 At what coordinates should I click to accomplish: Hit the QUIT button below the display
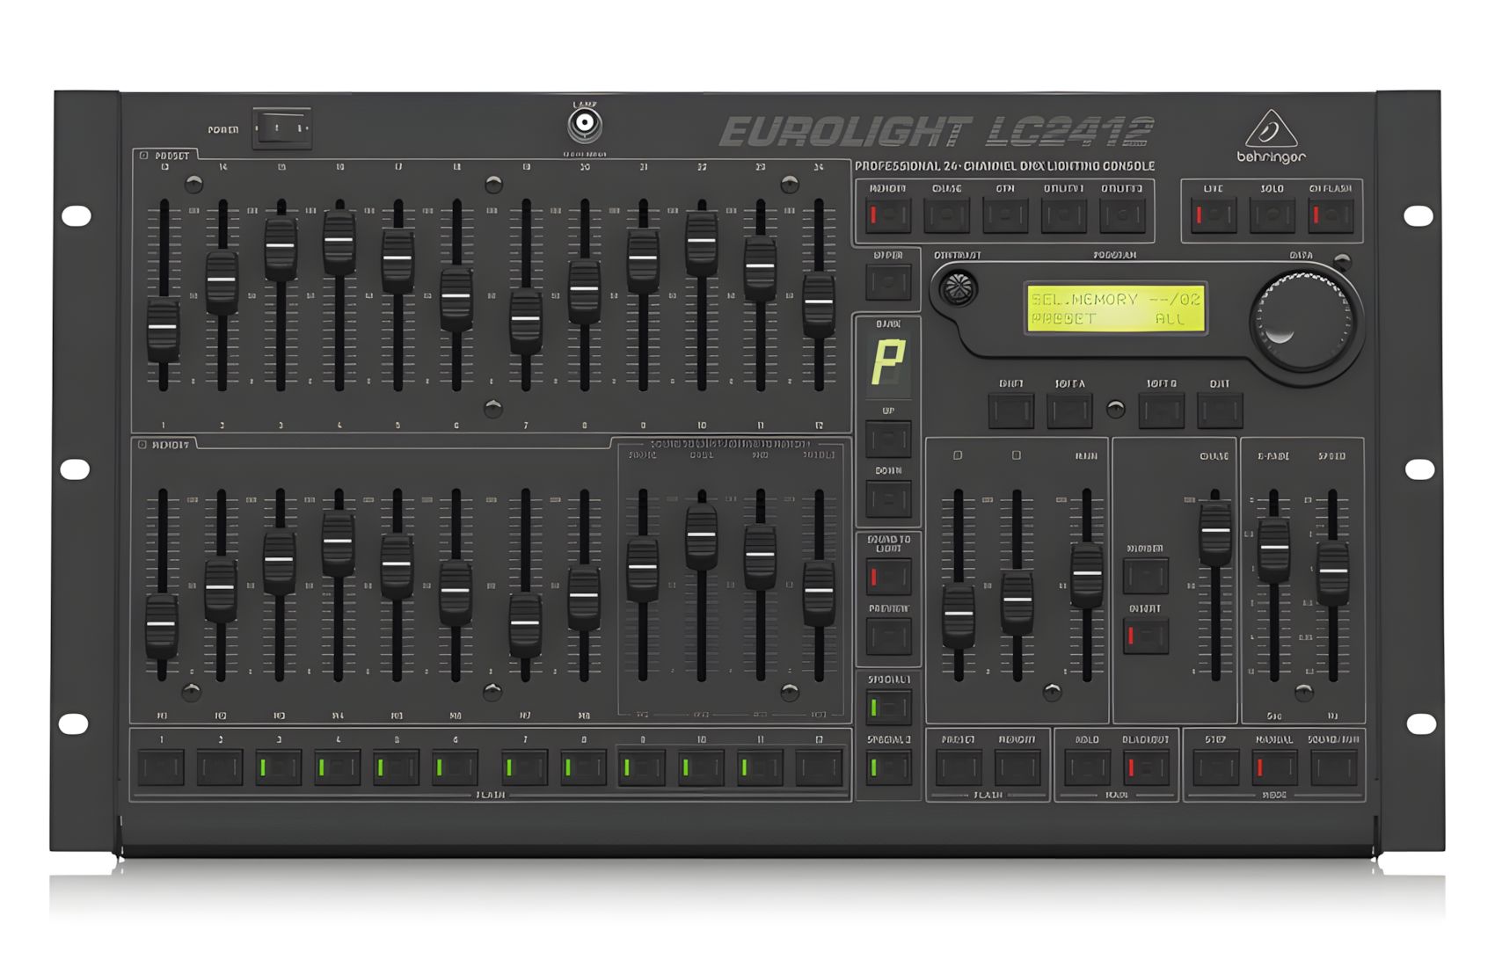pyautogui.click(x=1011, y=411)
